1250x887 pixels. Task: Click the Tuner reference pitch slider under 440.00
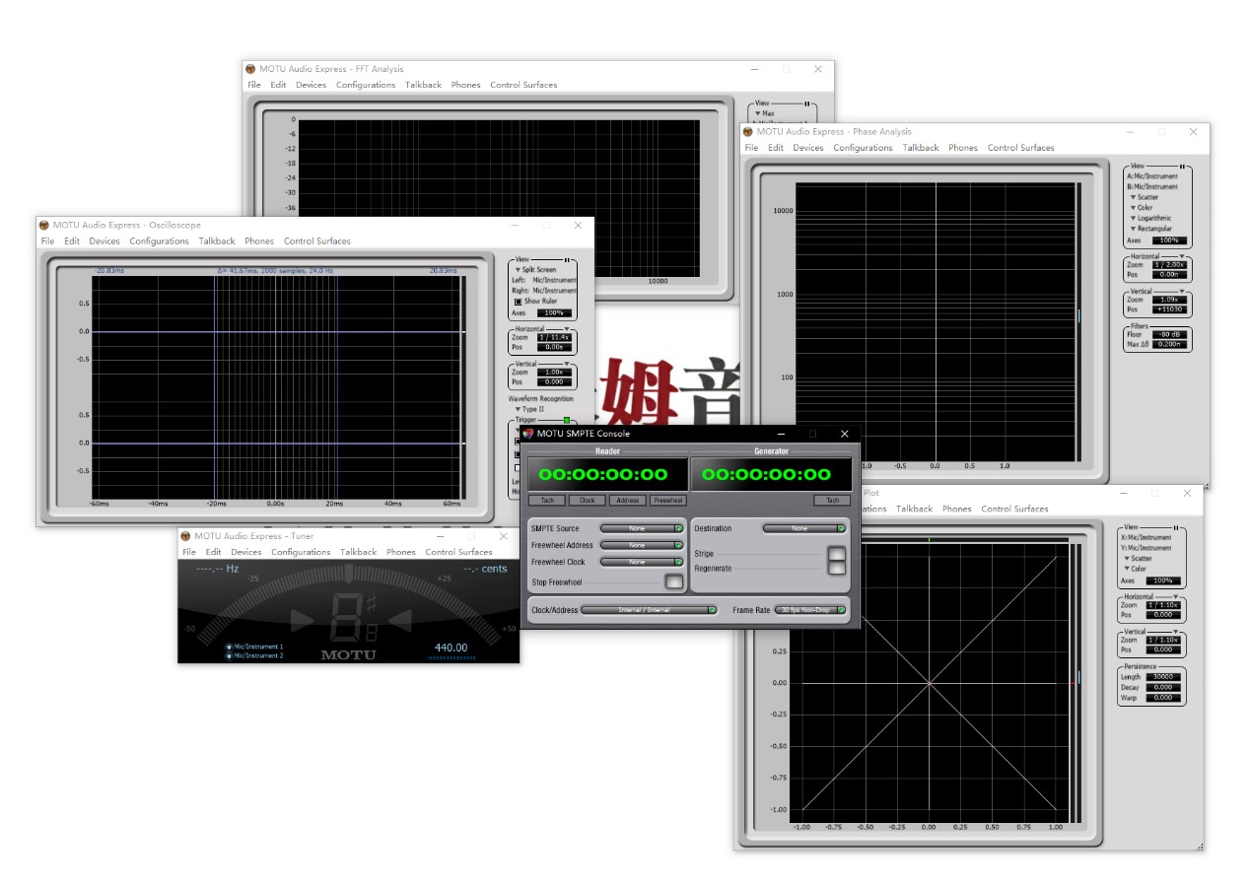coord(451,657)
